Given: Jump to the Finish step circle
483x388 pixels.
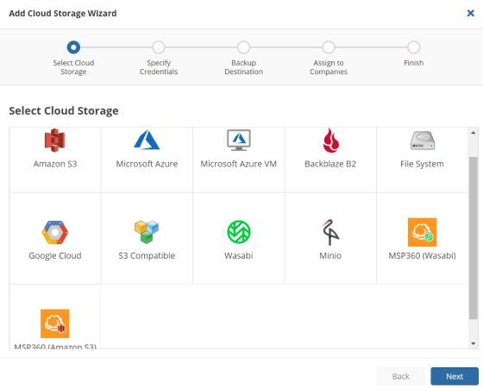Looking at the screenshot, I should pyautogui.click(x=414, y=47).
